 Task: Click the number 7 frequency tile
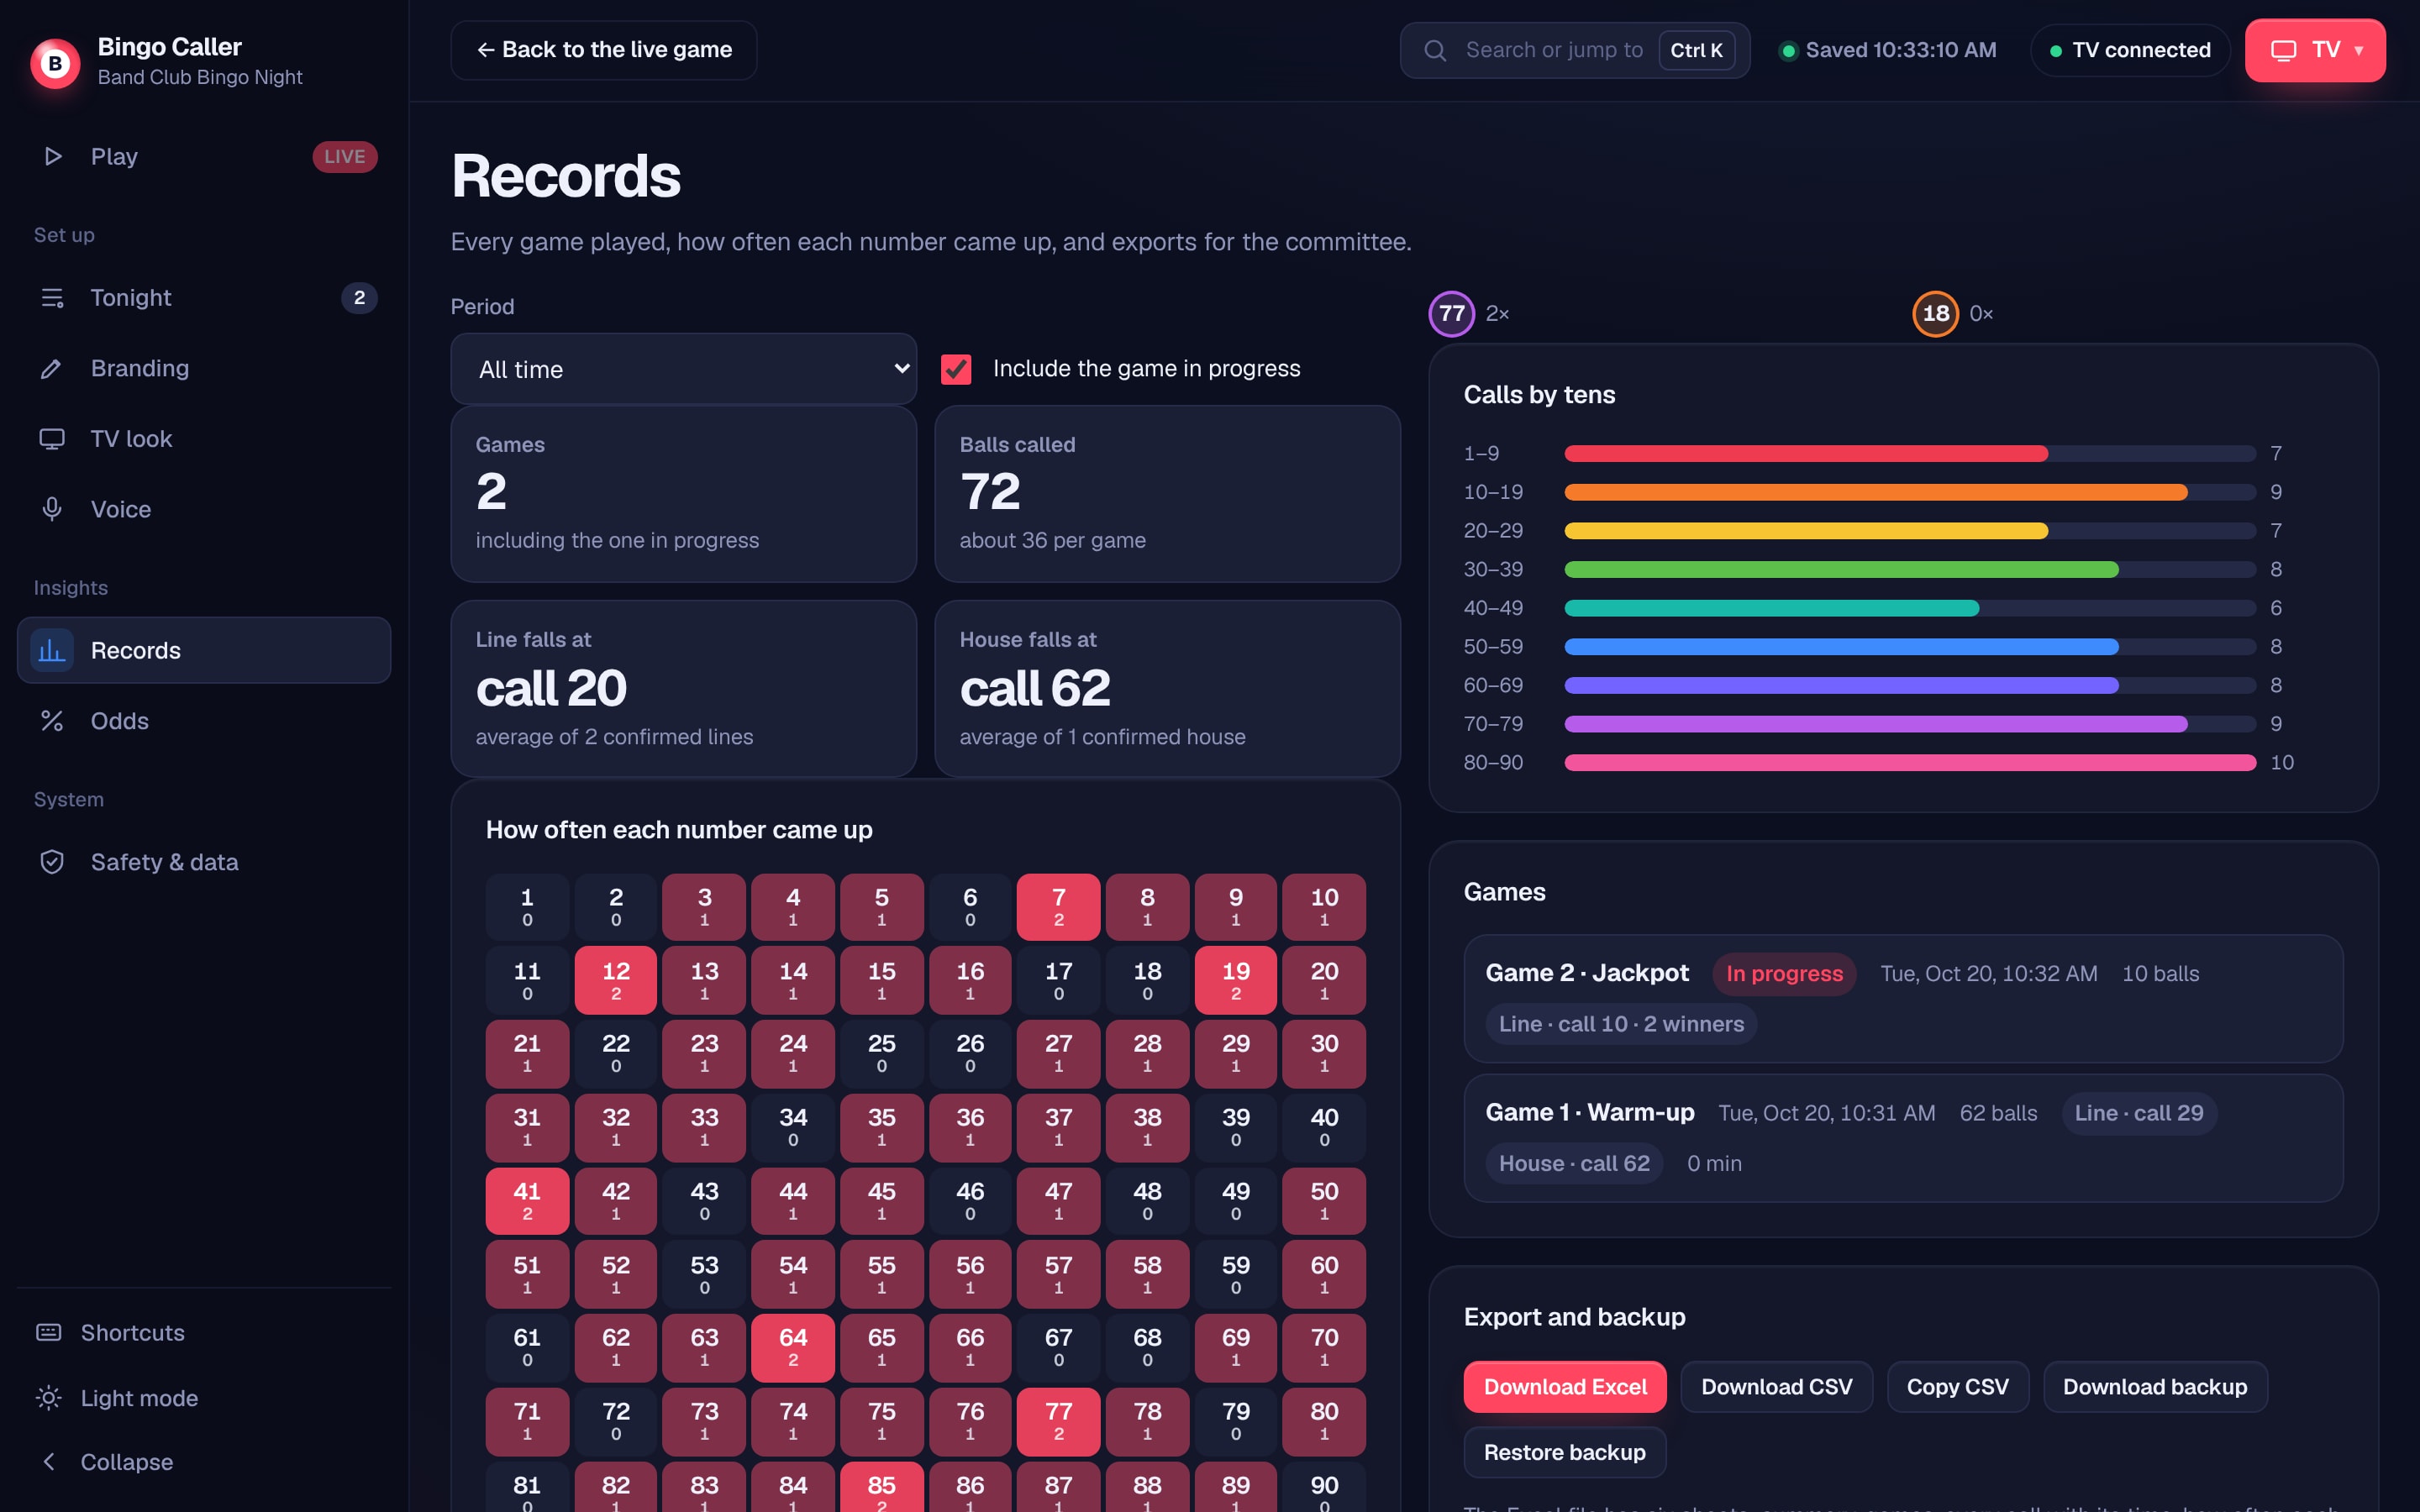(x=1058, y=907)
